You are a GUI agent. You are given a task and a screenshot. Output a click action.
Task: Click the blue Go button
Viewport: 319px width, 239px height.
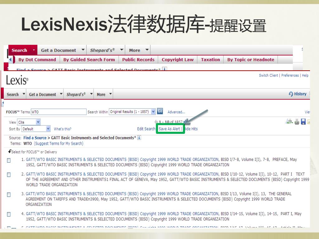[160, 111]
